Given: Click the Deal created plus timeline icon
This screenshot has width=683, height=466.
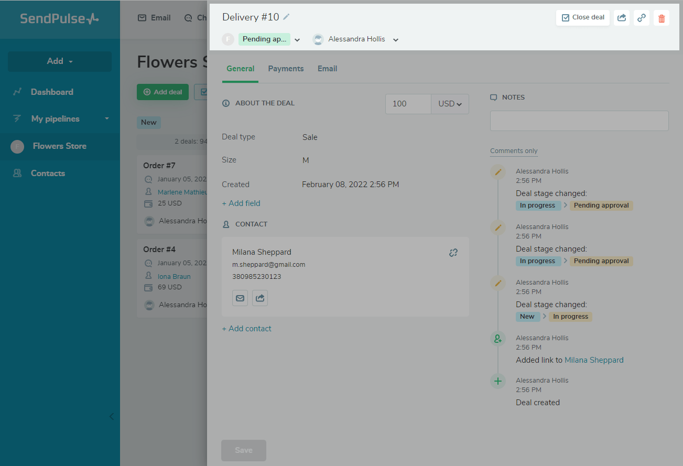Looking at the screenshot, I should 498,381.
